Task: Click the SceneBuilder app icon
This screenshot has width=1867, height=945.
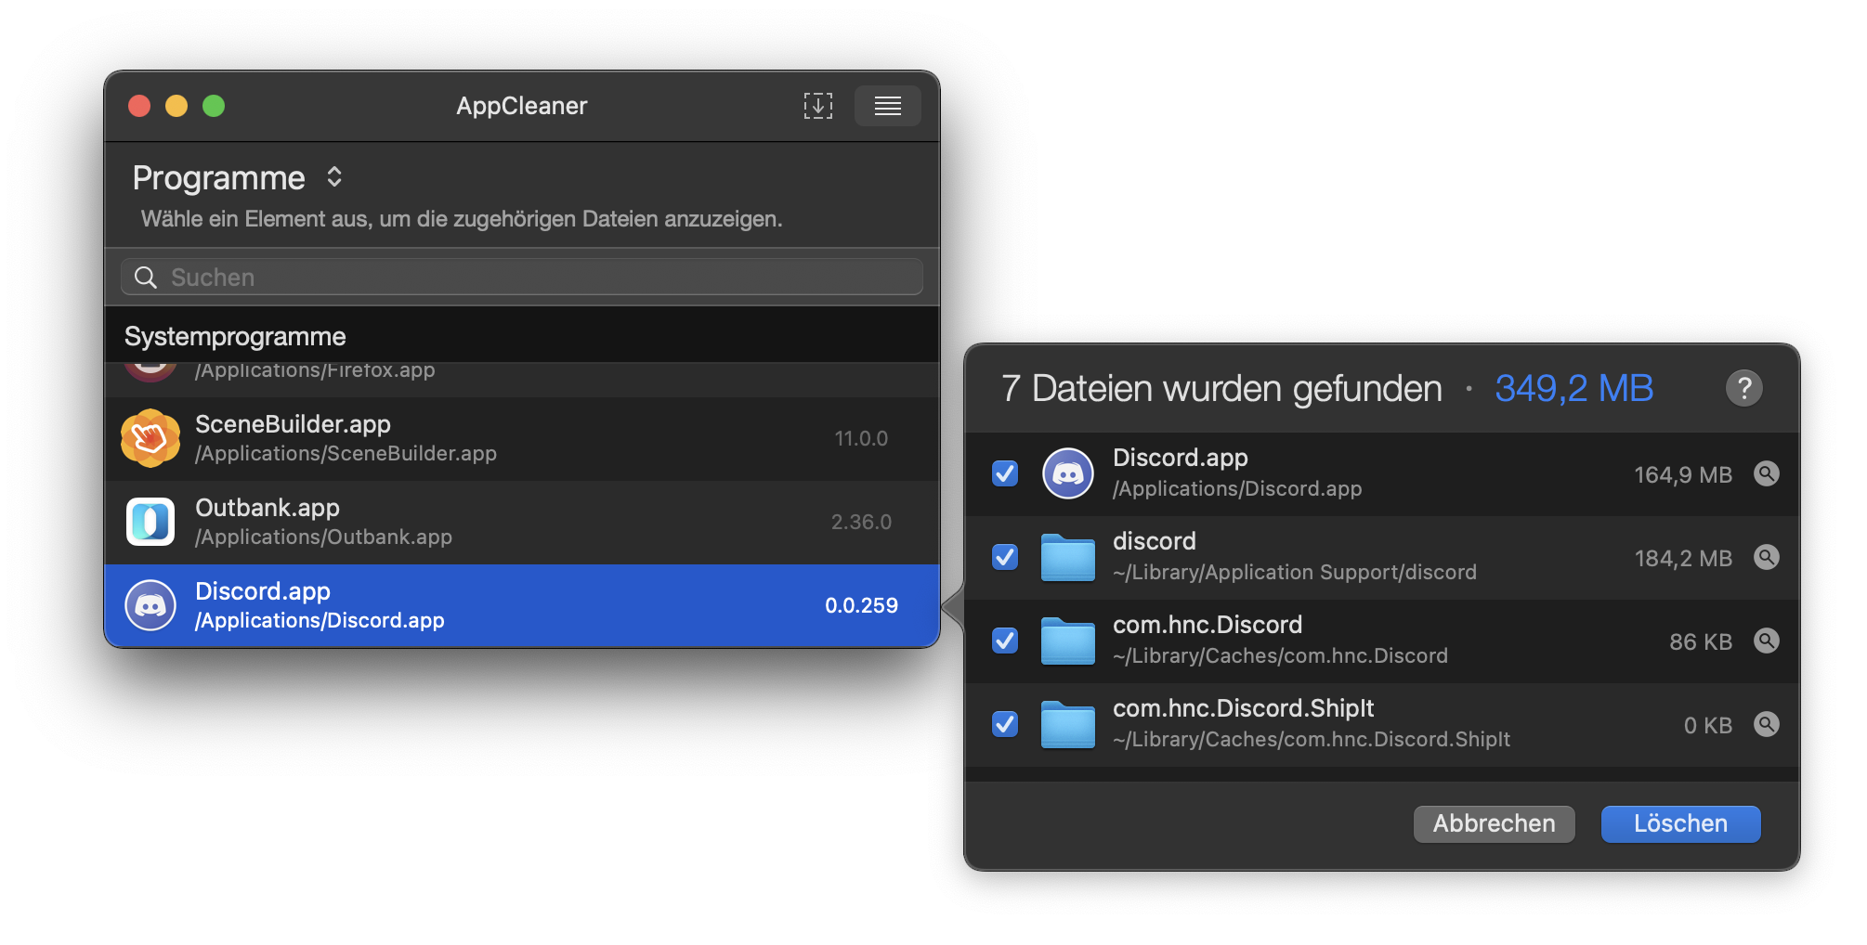Action: tap(150, 438)
